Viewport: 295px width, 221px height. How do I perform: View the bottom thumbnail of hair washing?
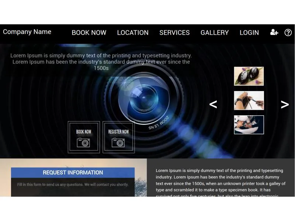(x=249, y=125)
